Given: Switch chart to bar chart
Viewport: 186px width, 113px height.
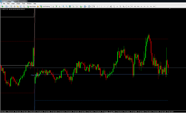Looking at the screenshot, I should point(53,7).
